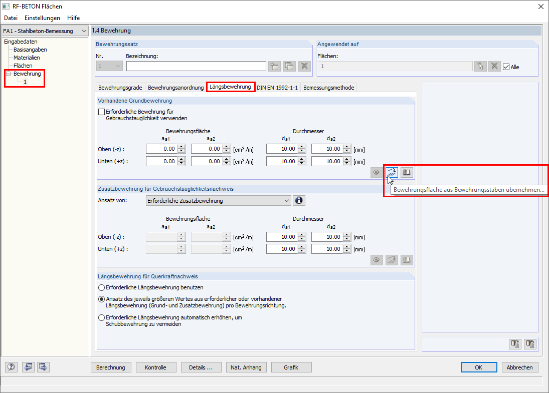
Task: Go to next input mask
Action: coord(43,367)
